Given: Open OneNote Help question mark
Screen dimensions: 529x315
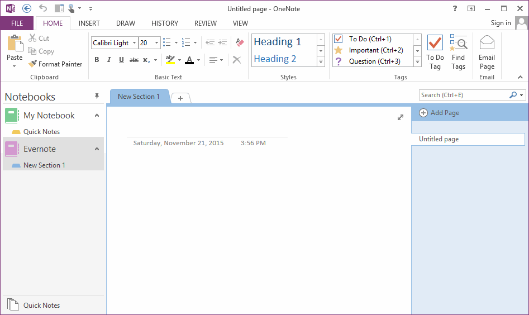Looking at the screenshot, I should click(455, 8).
